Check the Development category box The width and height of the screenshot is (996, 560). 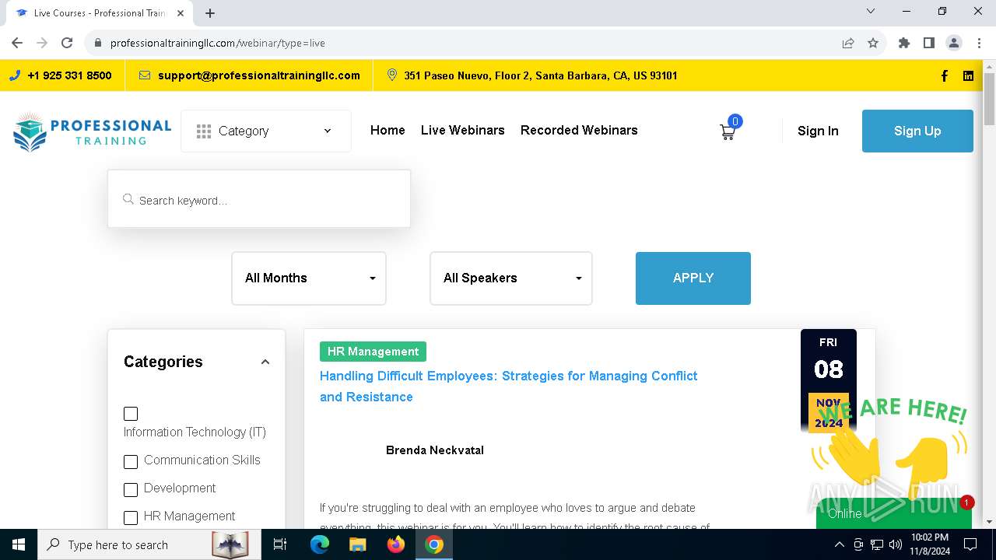[131, 490]
